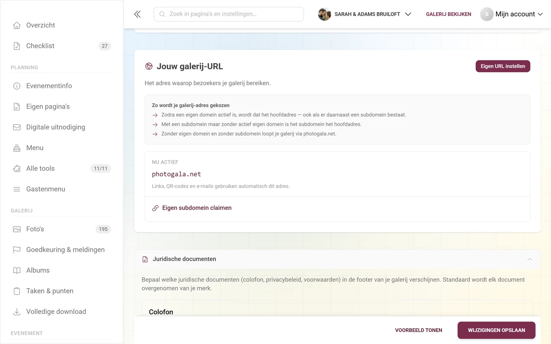Click the active address photogala.net
Viewport: 551px width, 344px height.
coord(176,174)
